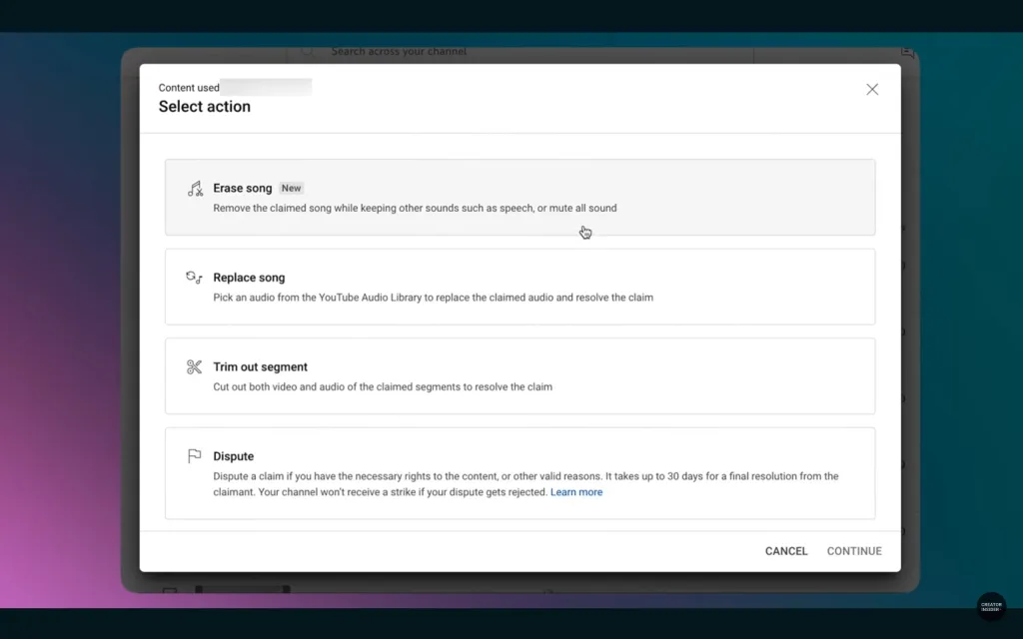Click the Replace song description text
This screenshot has height=639, width=1023.
(x=434, y=298)
